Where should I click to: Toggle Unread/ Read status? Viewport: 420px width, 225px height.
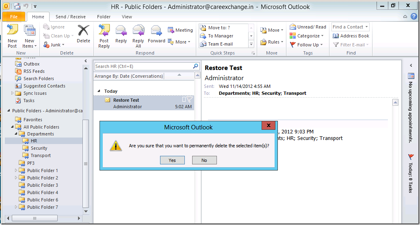point(308,27)
